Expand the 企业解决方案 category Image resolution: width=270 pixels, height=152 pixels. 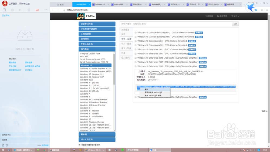[x=97, y=24]
